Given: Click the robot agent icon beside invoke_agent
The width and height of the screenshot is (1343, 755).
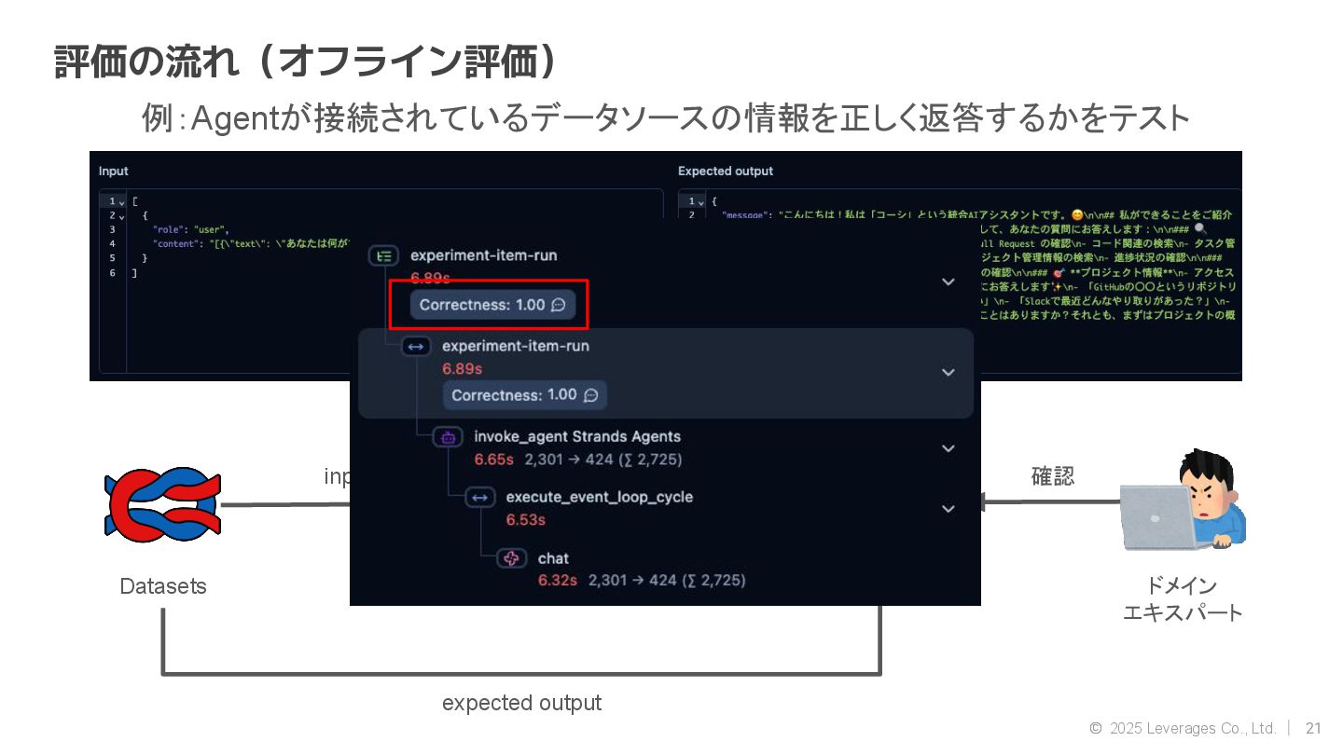Looking at the screenshot, I should coord(448,437).
